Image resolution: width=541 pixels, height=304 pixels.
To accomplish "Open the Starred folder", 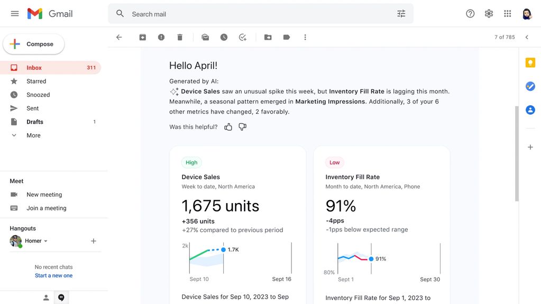I will pos(36,81).
